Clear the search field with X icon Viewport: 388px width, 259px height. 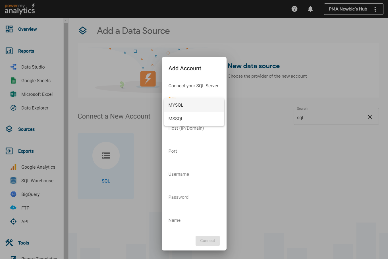370,117
